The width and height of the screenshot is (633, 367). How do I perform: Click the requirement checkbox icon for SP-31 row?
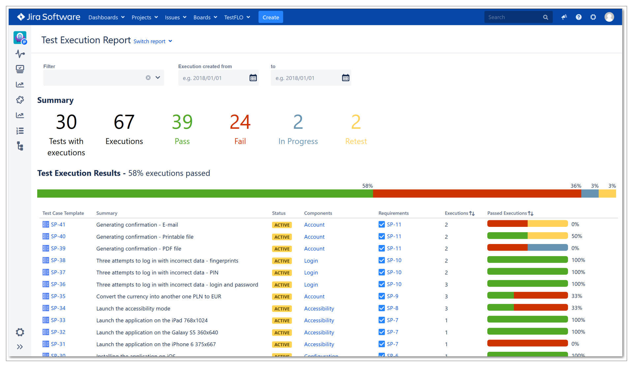tap(382, 344)
